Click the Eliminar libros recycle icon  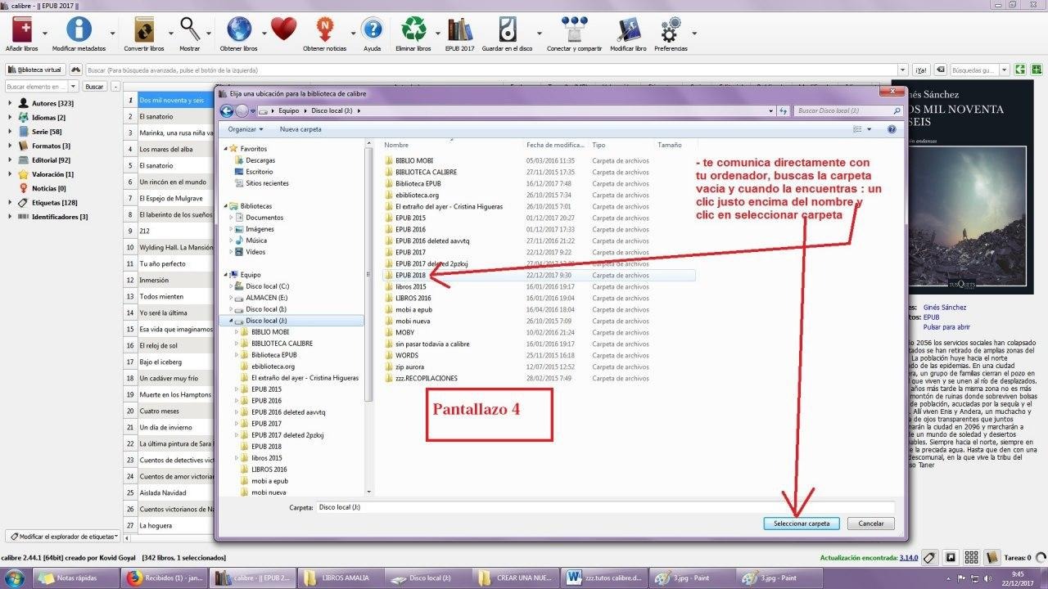(x=413, y=29)
